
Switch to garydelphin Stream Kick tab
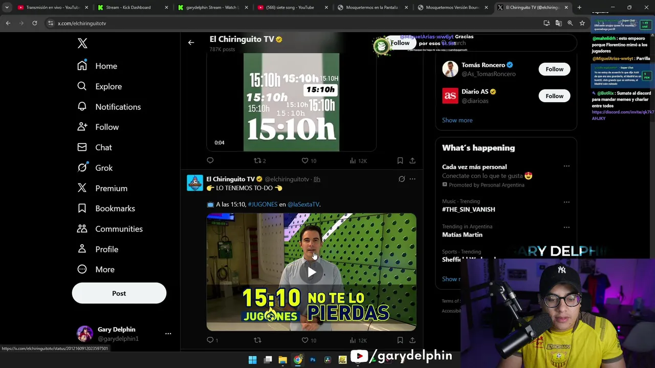pyautogui.click(x=212, y=7)
